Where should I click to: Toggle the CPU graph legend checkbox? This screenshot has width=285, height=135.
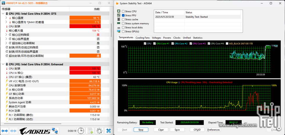coord(145,44)
